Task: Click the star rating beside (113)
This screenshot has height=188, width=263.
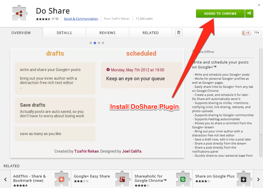Action: click(x=43, y=19)
